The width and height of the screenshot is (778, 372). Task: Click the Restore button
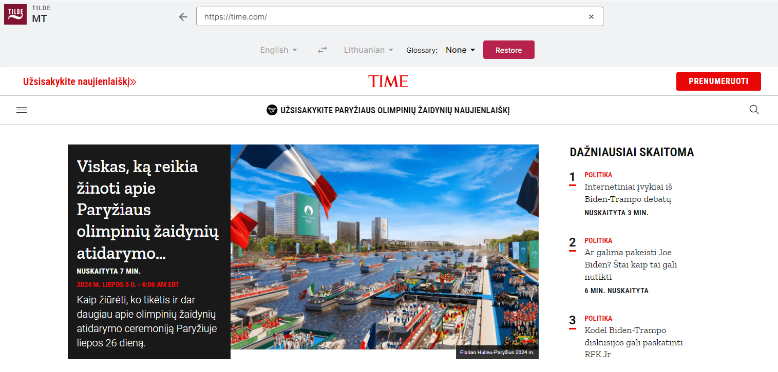click(x=509, y=50)
